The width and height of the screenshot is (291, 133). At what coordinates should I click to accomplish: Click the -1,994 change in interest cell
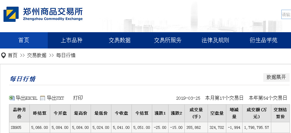(234, 127)
